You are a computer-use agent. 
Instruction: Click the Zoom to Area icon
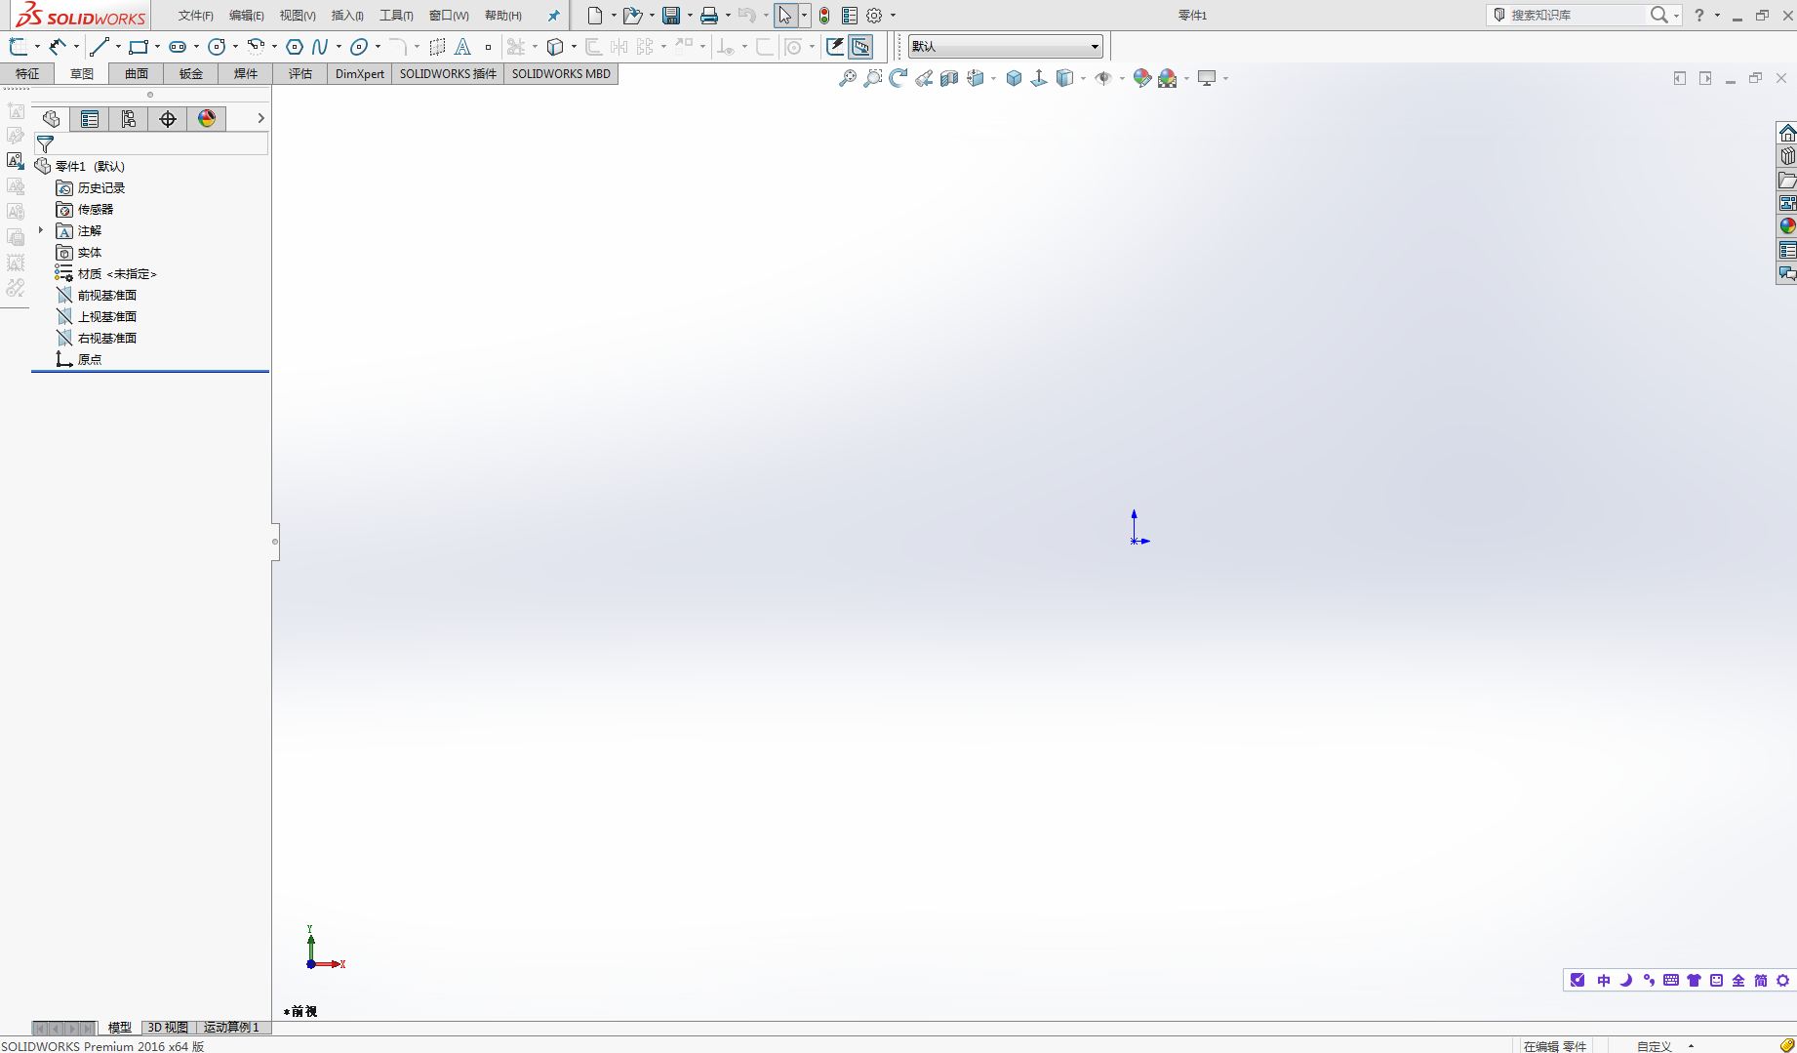pyautogui.click(x=873, y=78)
